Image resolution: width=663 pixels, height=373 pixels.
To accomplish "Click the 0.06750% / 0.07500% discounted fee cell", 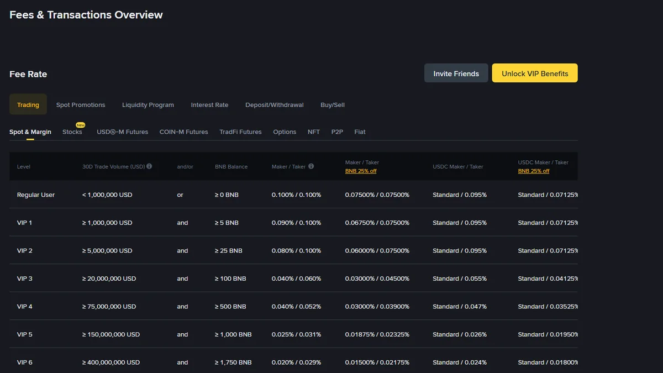I will [x=377, y=223].
